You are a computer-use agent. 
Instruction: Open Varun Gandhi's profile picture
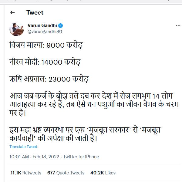pyautogui.click(x=15, y=29)
